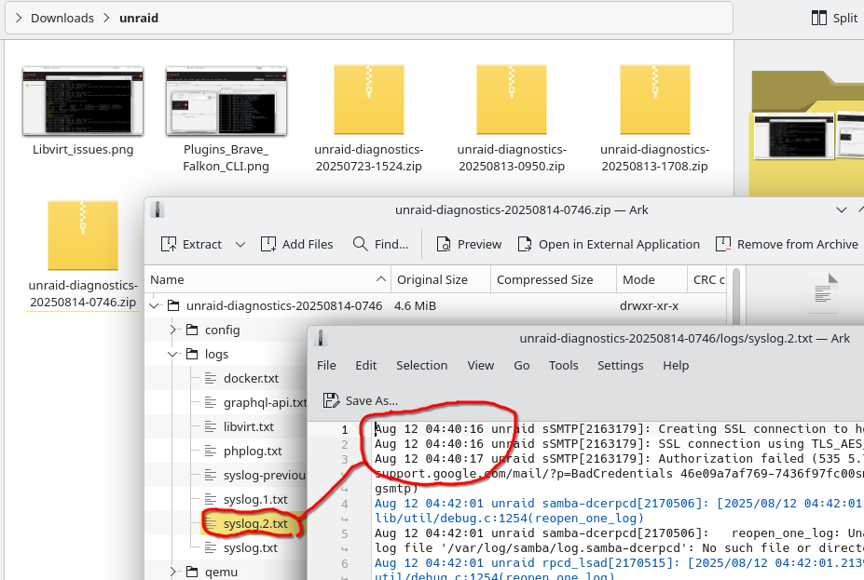864x580 pixels.
Task: Open the Extract dropdown arrow
Action: pos(240,244)
